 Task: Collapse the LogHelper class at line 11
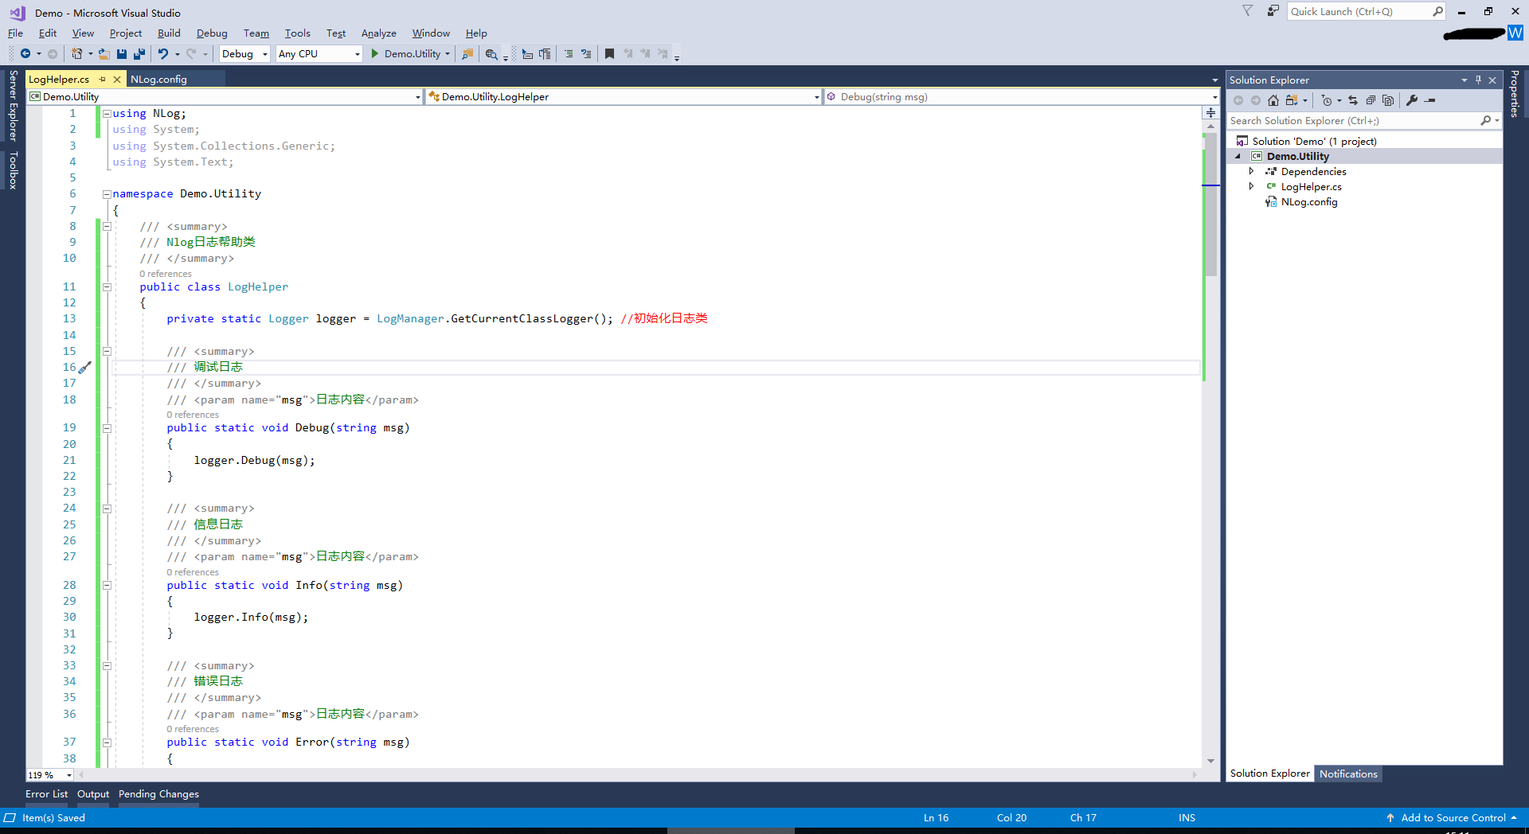tap(107, 287)
